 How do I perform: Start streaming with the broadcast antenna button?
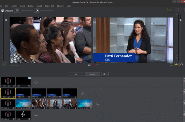pyautogui.click(x=17, y=11)
